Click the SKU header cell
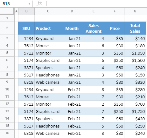This screenshot has height=138, width=147. (26, 28)
